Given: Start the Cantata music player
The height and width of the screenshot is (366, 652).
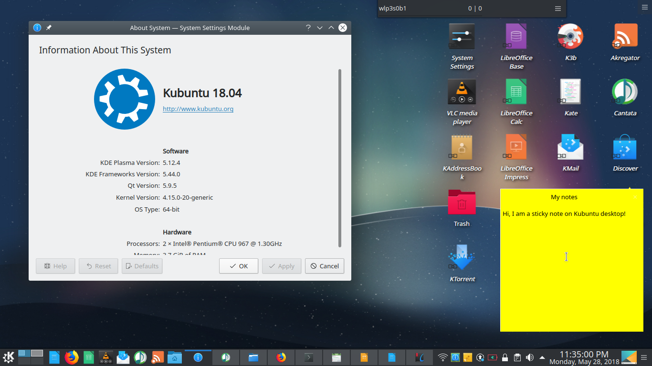Looking at the screenshot, I should pyautogui.click(x=625, y=91).
